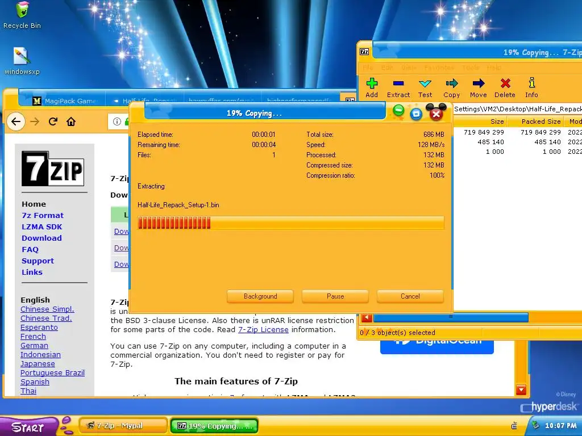
Task: Open the Links sidebar link
Action: coord(32,272)
